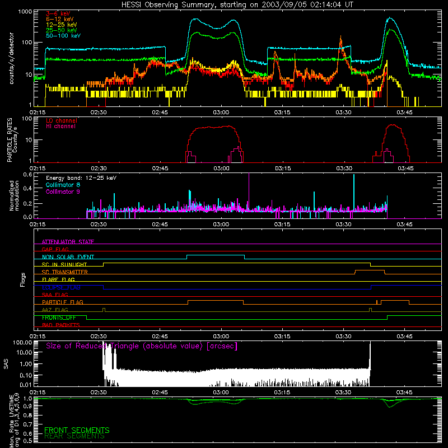The image size is (448, 448).
Task: Click the HESSI Observing Summary title
Action: pyautogui.click(x=237, y=5)
